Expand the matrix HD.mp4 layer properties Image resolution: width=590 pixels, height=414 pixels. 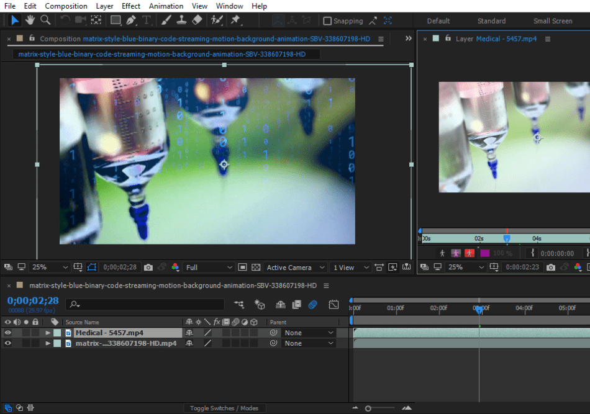tap(48, 343)
